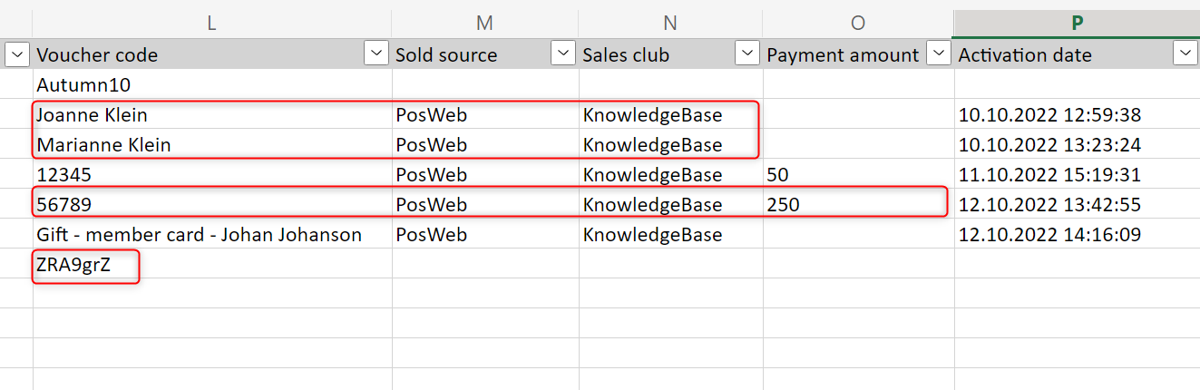The height and width of the screenshot is (390, 1200).
Task: Click activation date 12.10.2022 14:16:09 cell
Action: point(1049,235)
